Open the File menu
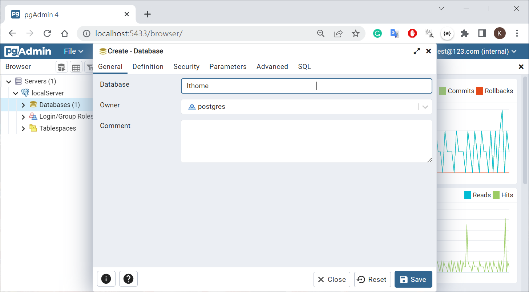This screenshot has width=529, height=292. pyautogui.click(x=73, y=52)
